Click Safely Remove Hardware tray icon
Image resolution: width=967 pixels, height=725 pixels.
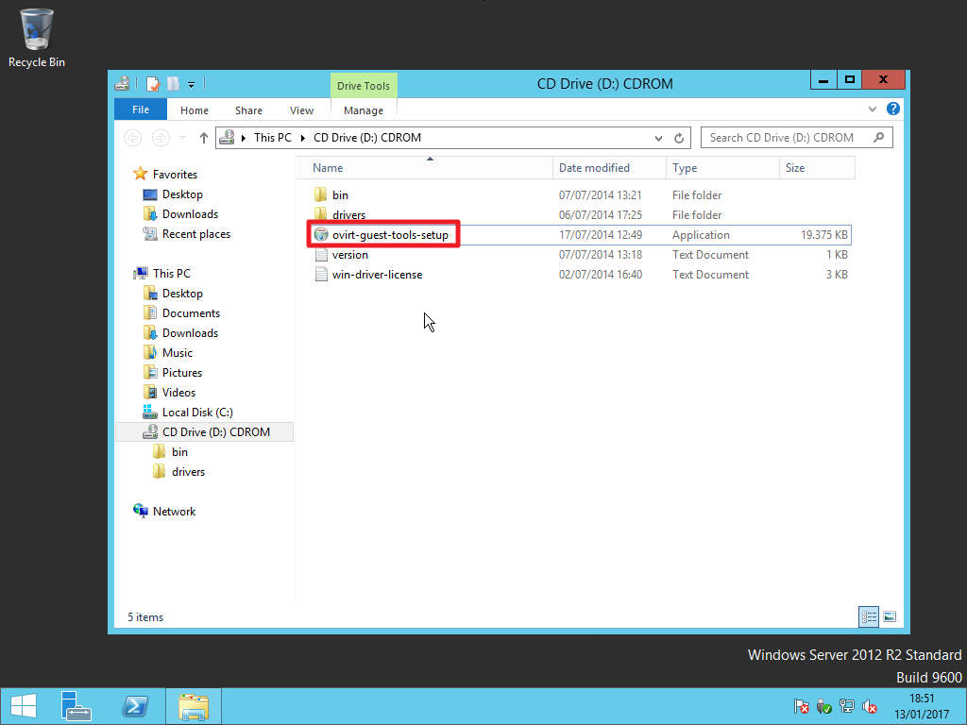click(823, 706)
